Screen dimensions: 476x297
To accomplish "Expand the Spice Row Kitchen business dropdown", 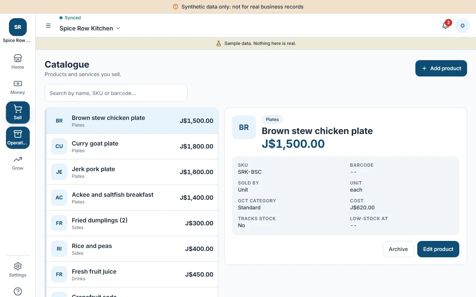I will click(90, 28).
